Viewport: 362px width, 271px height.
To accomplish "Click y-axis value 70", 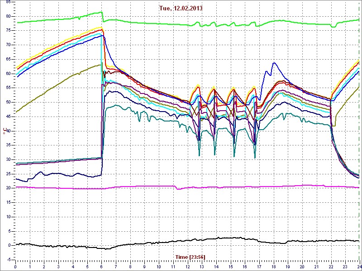I will (8, 45).
